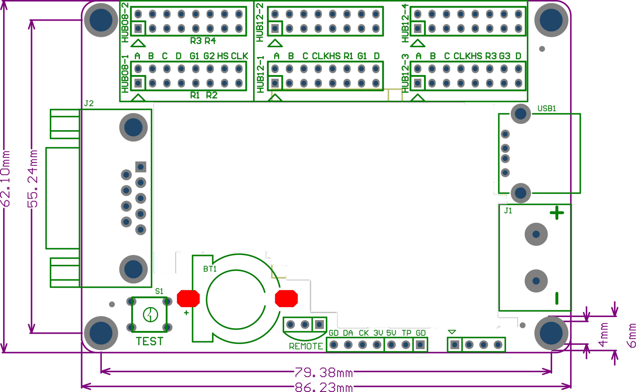This screenshot has height=392, width=636.
Task: Click the pin-1 triangle marker under HUB08-2
Action: coord(139,43)
